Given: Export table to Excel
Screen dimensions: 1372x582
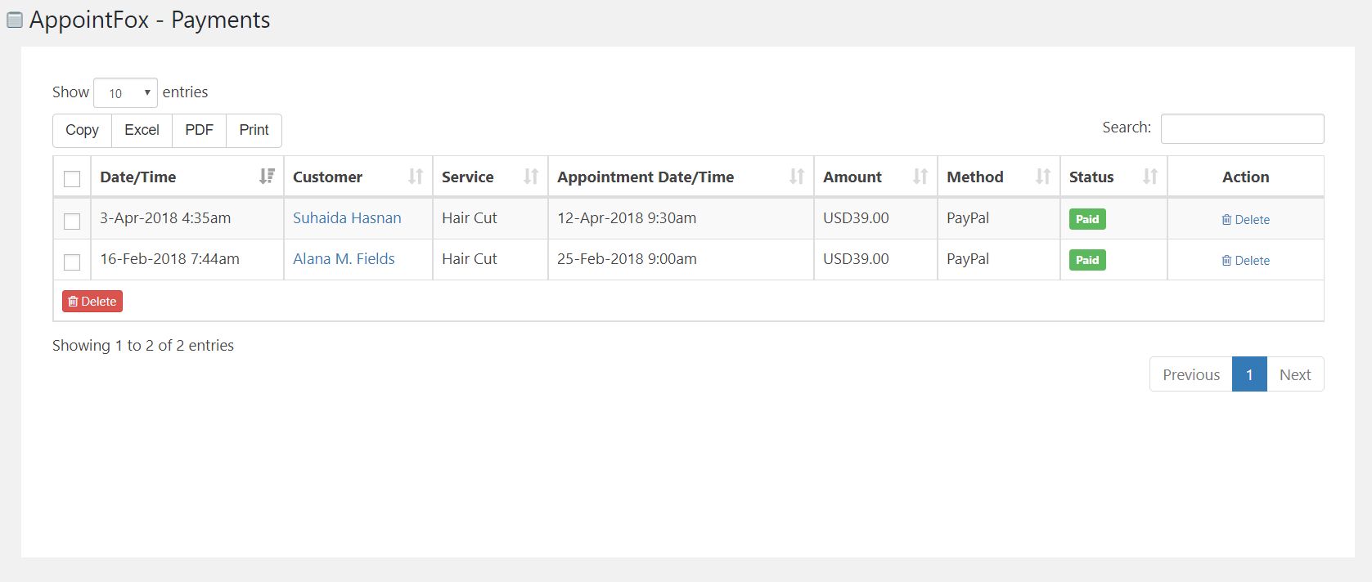Looking at the screenshot, I should pyautogui.click(x=142, y=130).
